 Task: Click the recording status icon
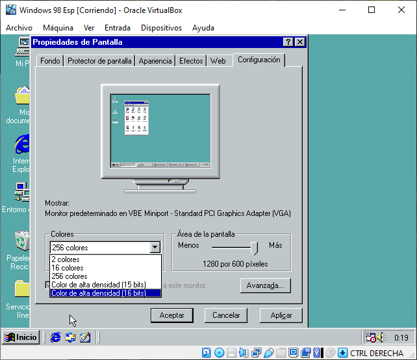tap(305, 353)
